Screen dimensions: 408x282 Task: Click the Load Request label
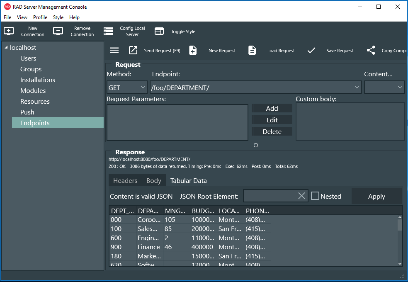281,51
